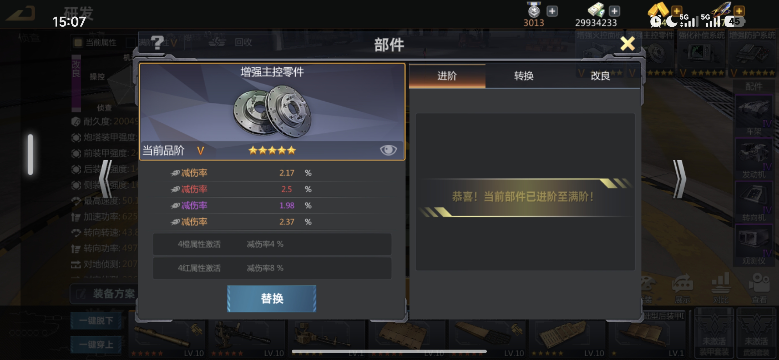779x360 pixels.
Task: Tap the back arrow icon at top-left
Action: point(21,13)
